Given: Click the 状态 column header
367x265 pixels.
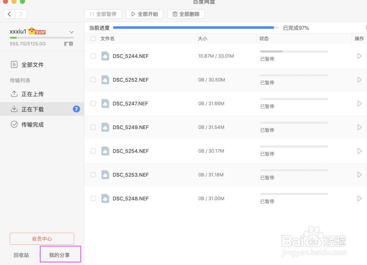Looking at the screenshot, I should [264, 39].
